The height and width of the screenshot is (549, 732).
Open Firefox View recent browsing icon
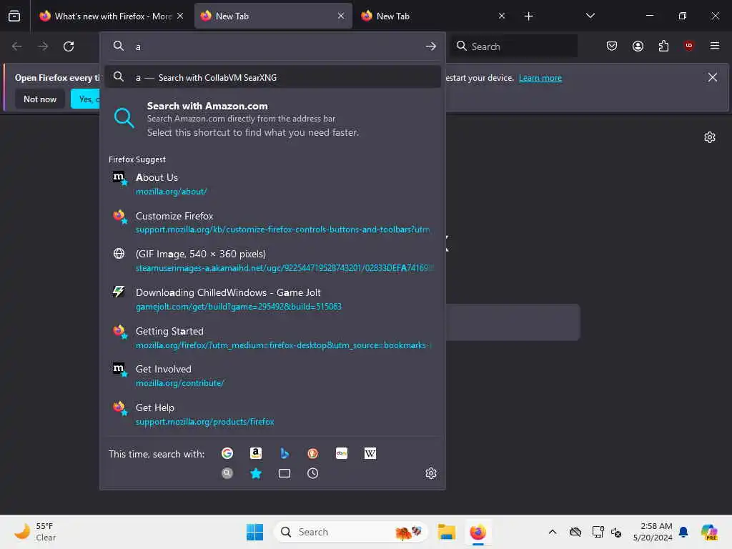[14, 16]
